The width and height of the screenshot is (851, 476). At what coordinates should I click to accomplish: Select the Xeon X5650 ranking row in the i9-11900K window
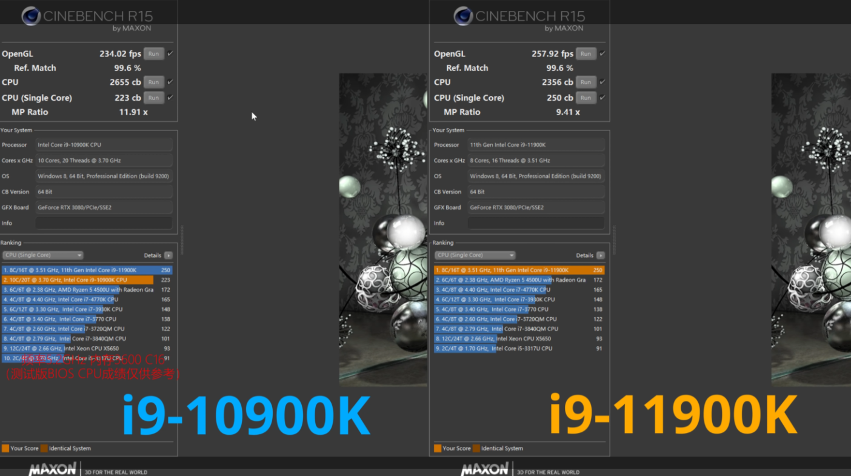pyautogui.click(x=519, y=338)
